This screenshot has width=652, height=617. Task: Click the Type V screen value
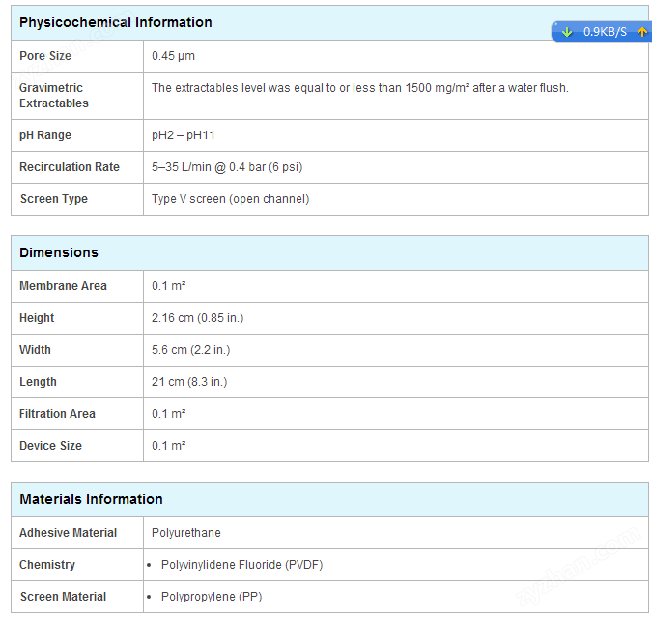[x=230, y=199]
